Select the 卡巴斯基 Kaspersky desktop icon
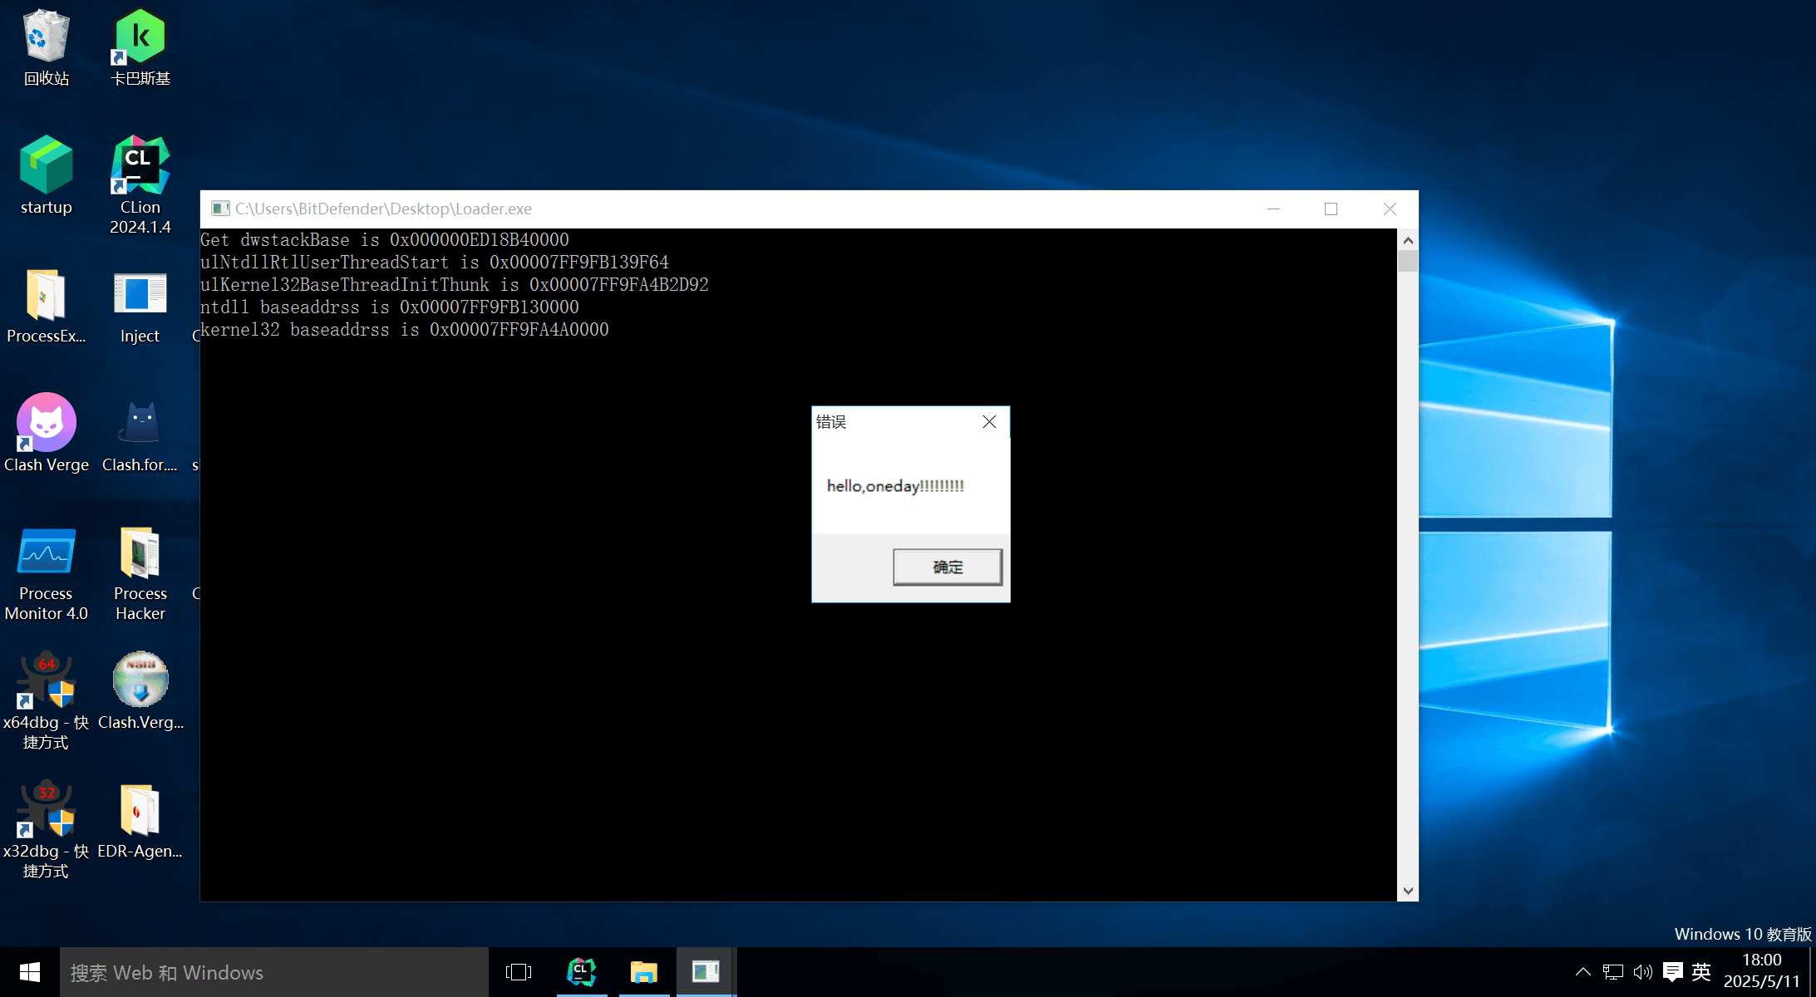This screenshot has height=997, width=1816. tap(140, 37)
